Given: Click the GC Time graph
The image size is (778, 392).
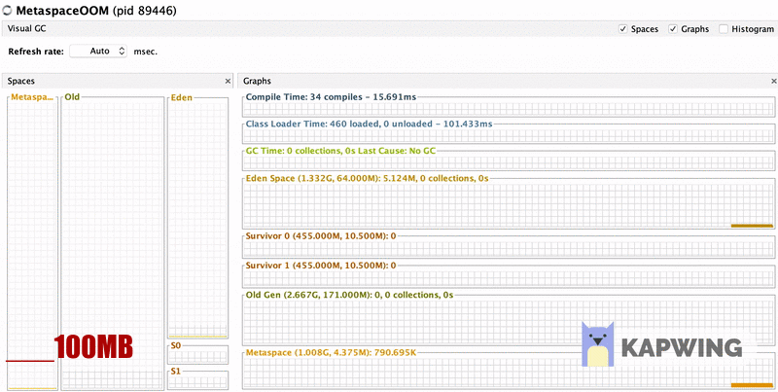Looking at the screenshot, I should tap(508, 161).
